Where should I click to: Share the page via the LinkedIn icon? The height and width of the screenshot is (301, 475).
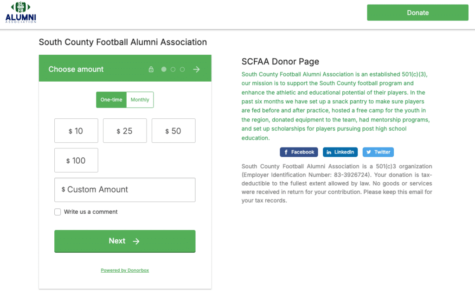[340, 152]
